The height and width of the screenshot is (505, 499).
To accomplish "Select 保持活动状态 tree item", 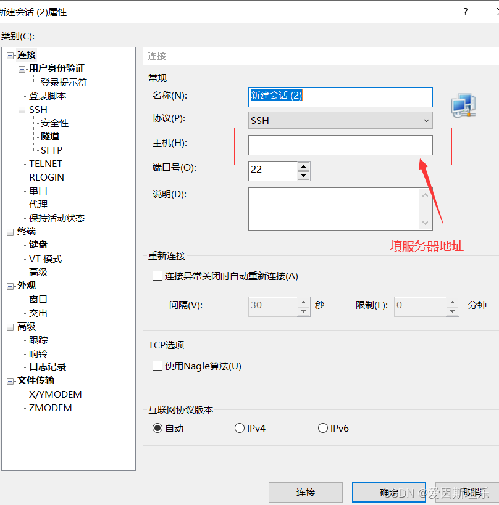I will (57, 218).
